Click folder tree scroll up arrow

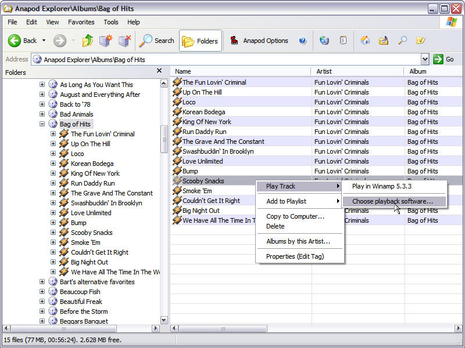tap(164, 84)
